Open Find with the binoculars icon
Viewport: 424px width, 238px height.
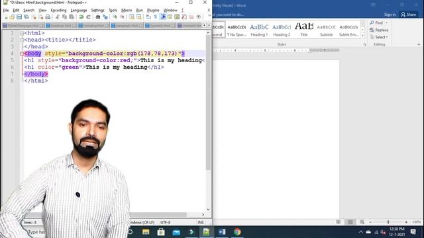point(98,17)
